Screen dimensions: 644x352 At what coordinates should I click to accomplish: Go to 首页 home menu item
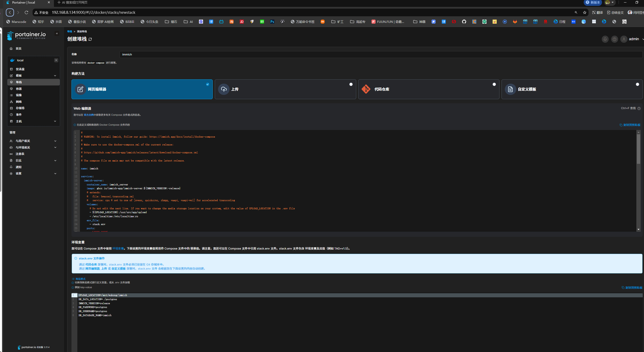[18, 49]
